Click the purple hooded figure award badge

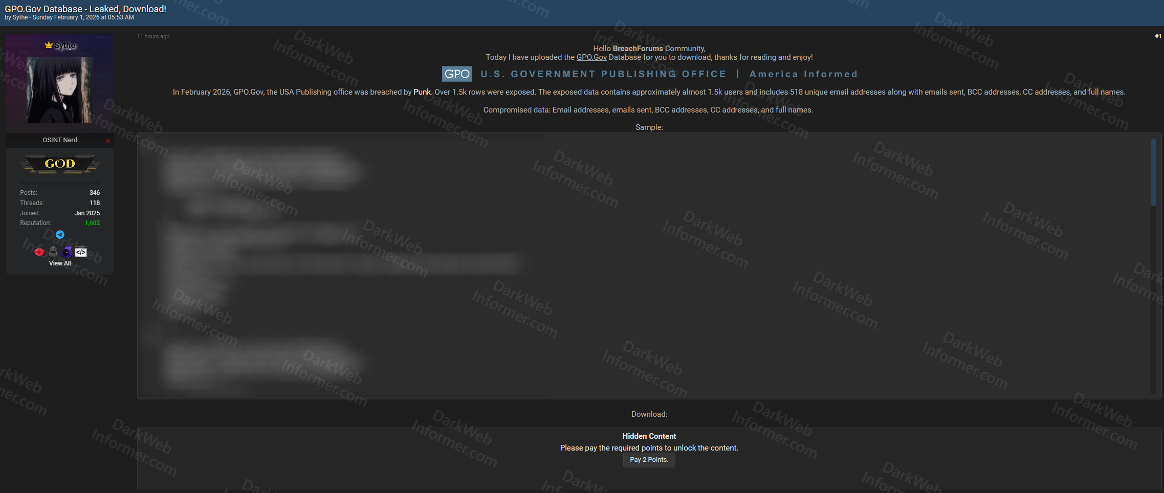coord(67,252)
